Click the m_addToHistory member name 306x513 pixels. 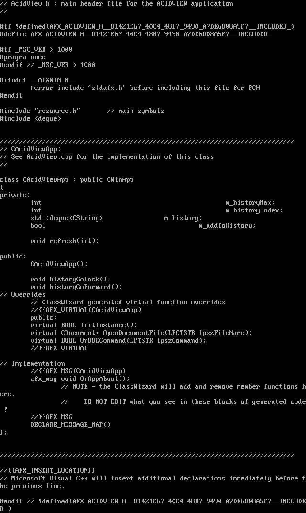(x=227, y=226)
